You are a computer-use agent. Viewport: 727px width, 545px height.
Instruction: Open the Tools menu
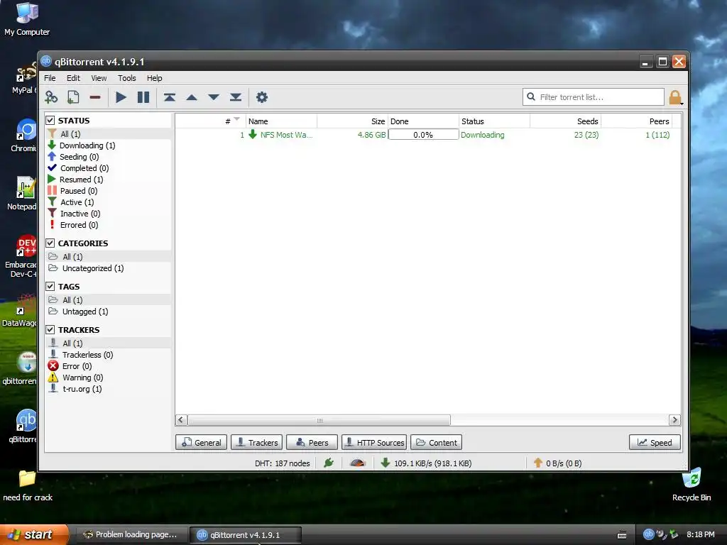pyautogui.click(x=126, y=78)
